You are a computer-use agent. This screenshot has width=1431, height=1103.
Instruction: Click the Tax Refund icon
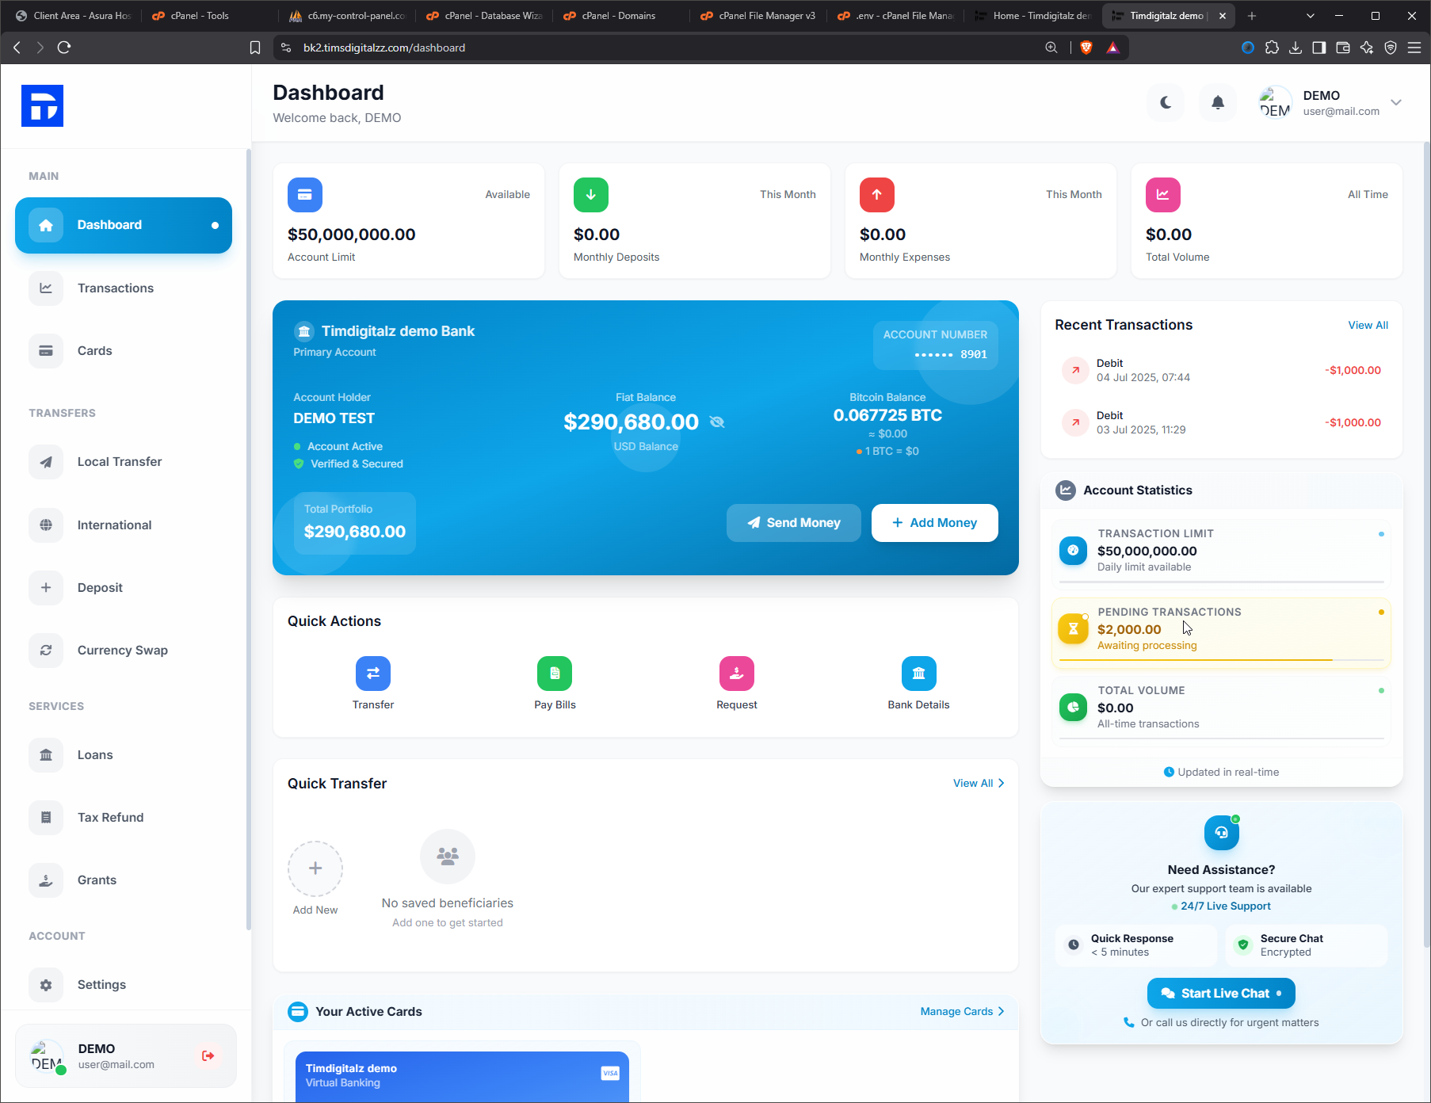pyautogui.click(x=46, y=818)
